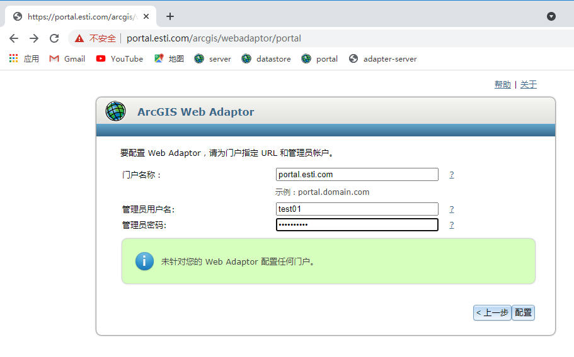
Task: Open the 帮助 help link
Action: (502, 85)
